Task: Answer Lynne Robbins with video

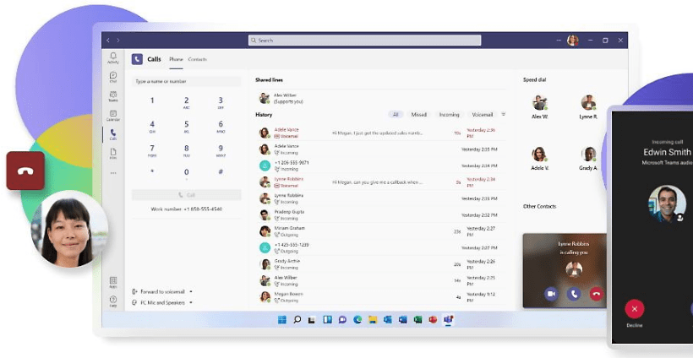Action: point(551,294)
